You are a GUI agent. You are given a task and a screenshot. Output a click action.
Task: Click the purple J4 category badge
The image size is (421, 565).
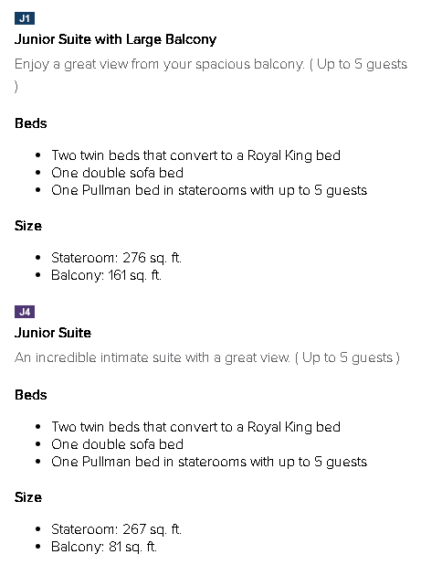point(25,312)
